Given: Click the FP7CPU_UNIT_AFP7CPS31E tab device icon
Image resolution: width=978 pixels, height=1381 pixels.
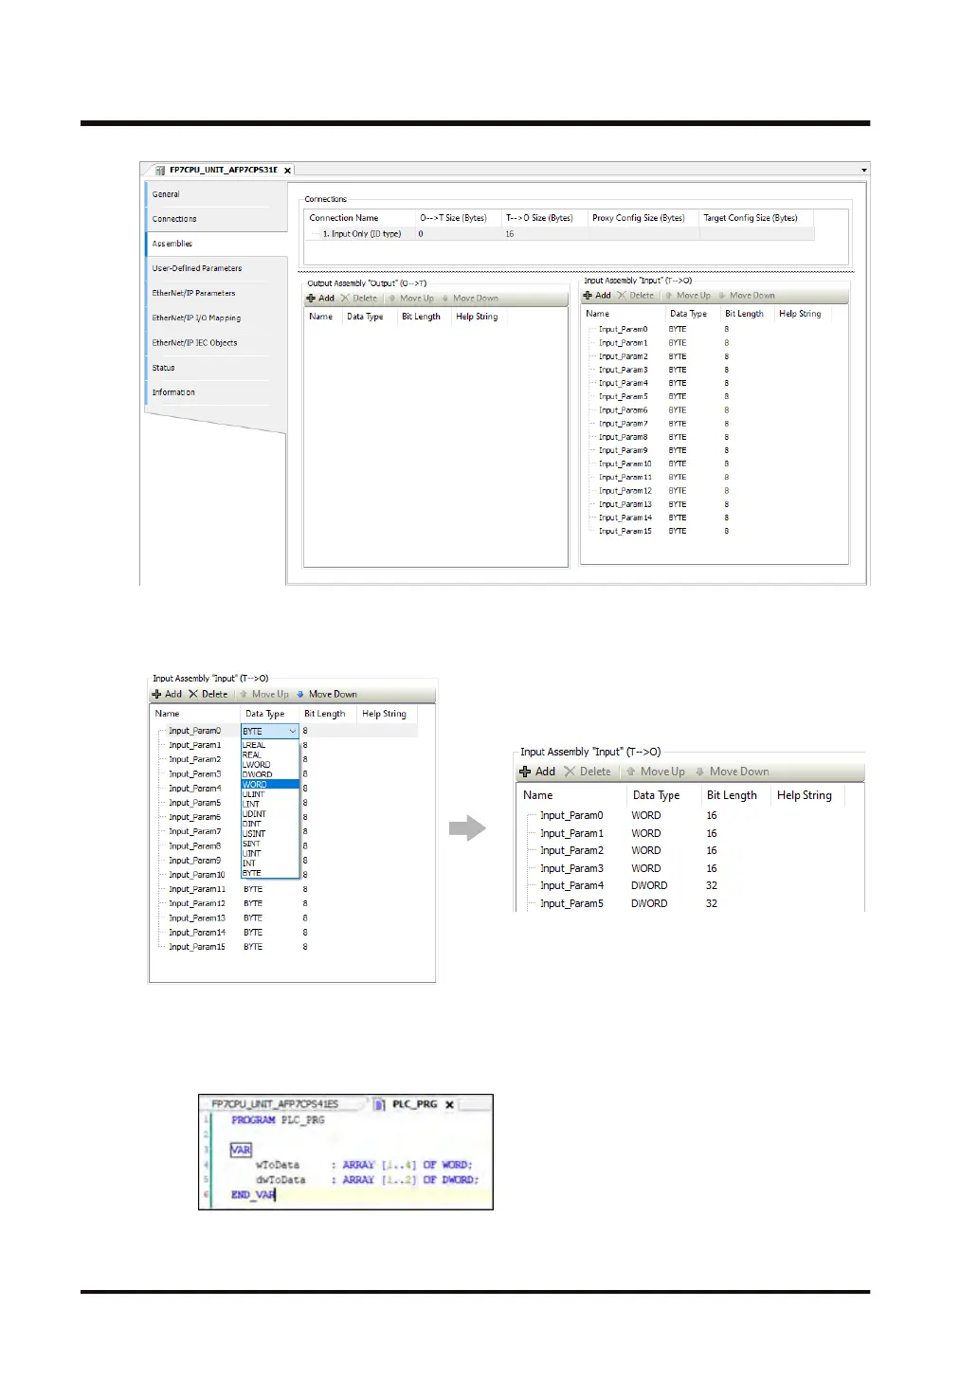Looking at the screenshot, I should (x=160, y=171).
